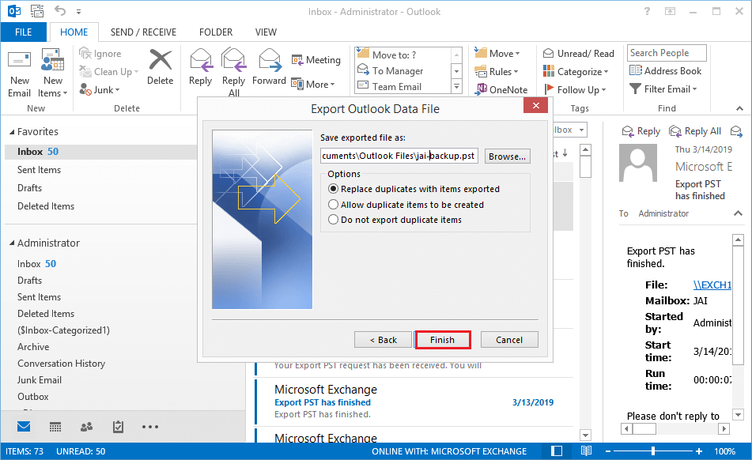The width and height of the screenshot is (752, 460).
Task: Adjust the zoom slider in status bar
Action: click(x=653, y=451)
